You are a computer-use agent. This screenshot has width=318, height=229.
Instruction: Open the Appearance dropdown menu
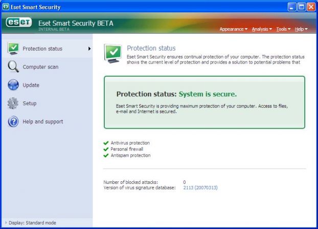click(233, 29)
